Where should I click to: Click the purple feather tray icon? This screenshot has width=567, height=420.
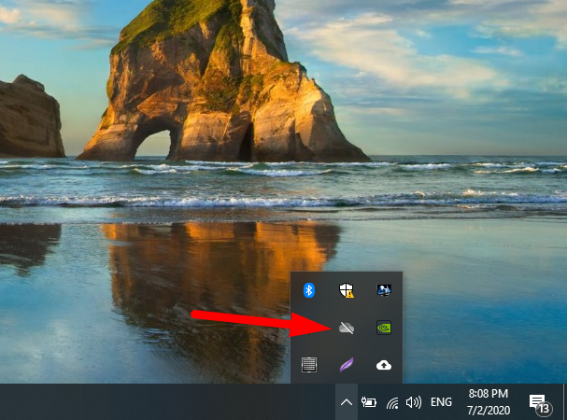[347, 365]
